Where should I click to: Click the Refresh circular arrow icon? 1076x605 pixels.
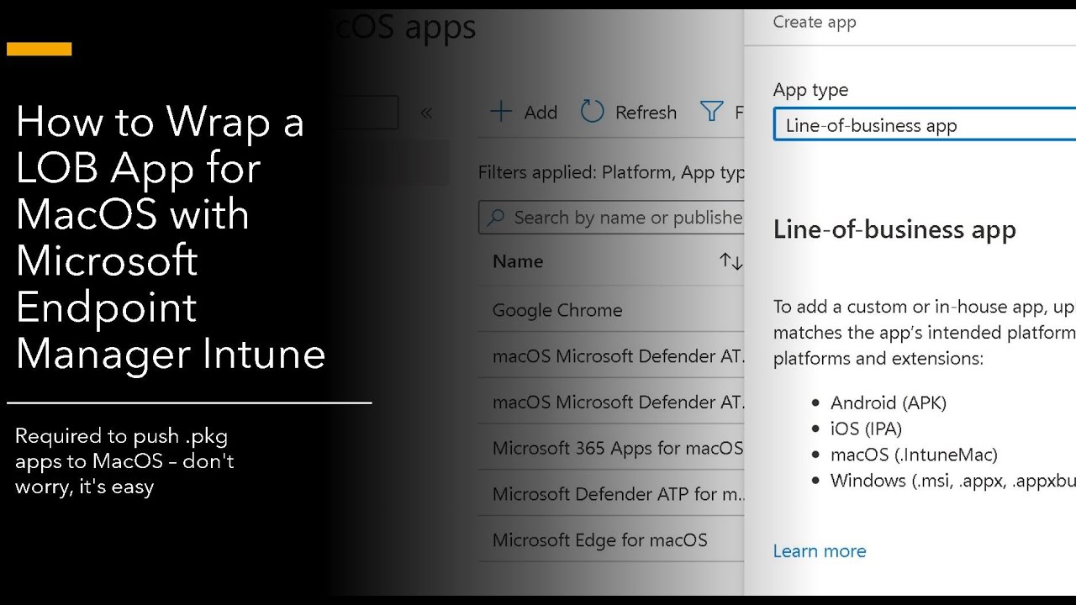coord(592,112)
